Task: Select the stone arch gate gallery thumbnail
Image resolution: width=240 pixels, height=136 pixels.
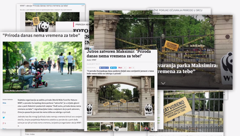Action: click(107, 126)
